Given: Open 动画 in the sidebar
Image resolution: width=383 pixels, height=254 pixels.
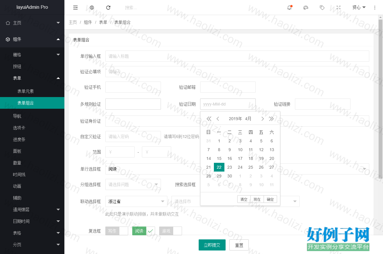Looking at the screenshot, I should coord(32,186).
